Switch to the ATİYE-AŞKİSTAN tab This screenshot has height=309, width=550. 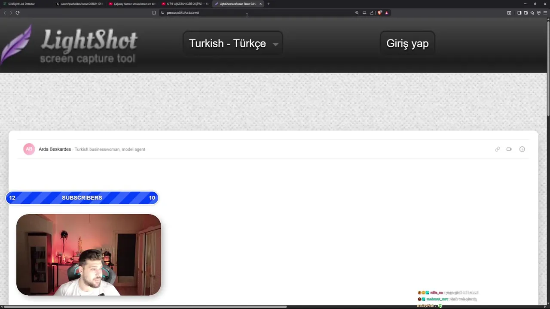click(x=185, y=4)
